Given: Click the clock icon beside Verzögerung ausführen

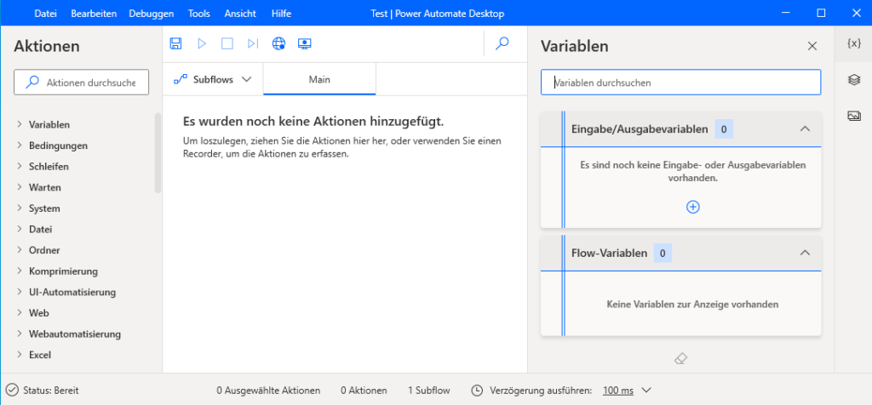Looking at the screenshot, I should [477, 391].
